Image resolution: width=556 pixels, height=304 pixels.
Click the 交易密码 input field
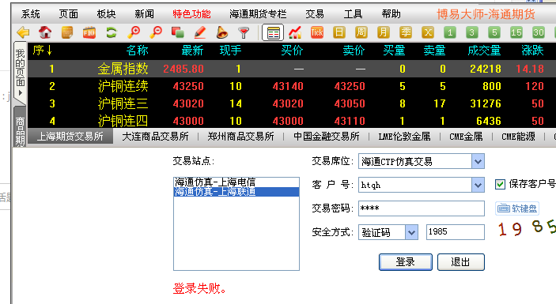(x=422, y=208)
